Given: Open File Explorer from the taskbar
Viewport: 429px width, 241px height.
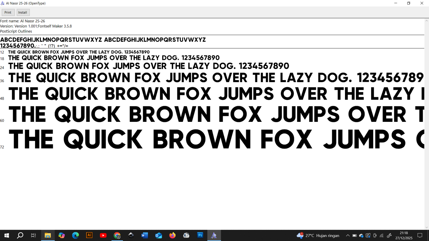Looking at the screenshot, I should (48, 235).
